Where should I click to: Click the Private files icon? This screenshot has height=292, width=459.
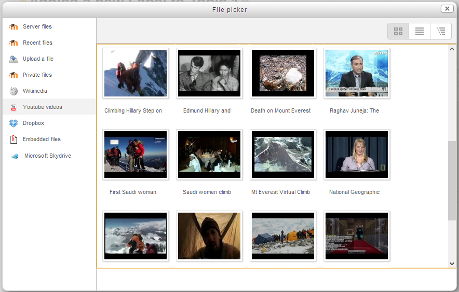[14, 75]
